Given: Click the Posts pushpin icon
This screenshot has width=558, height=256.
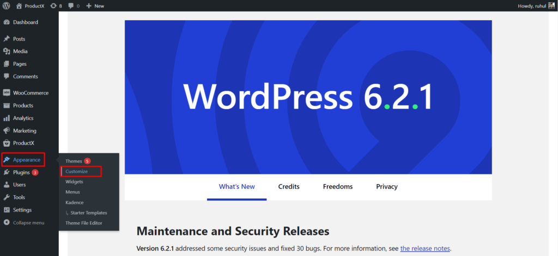Looking at the screenshot, I should pos(7,39).
